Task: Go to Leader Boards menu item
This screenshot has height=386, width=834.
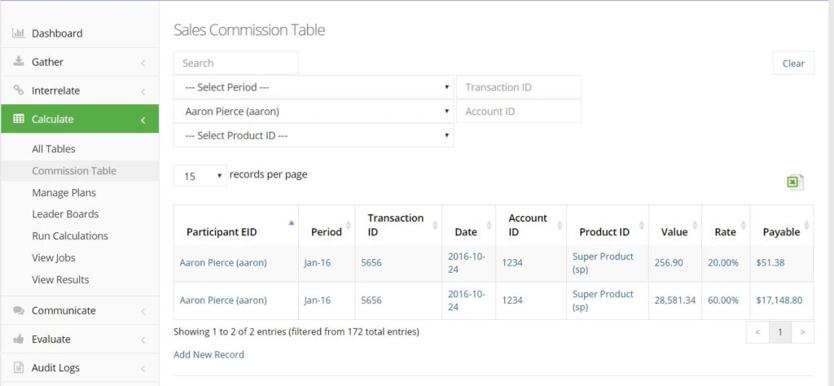Action: 65,214
